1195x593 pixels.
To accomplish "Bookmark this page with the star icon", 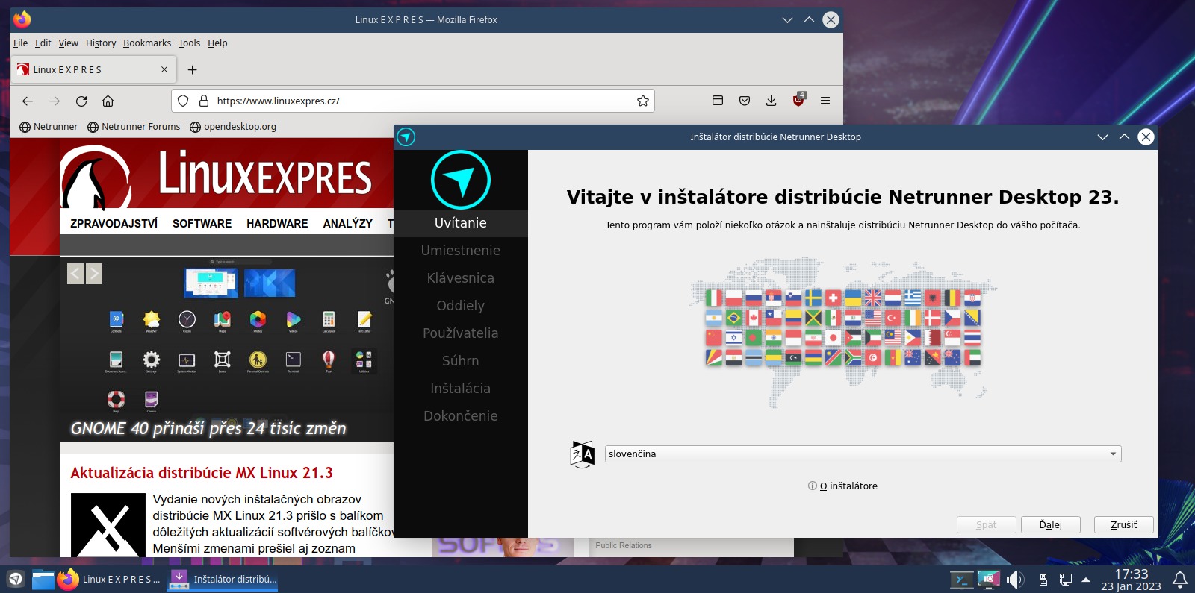I will click(x=642, y=101).
